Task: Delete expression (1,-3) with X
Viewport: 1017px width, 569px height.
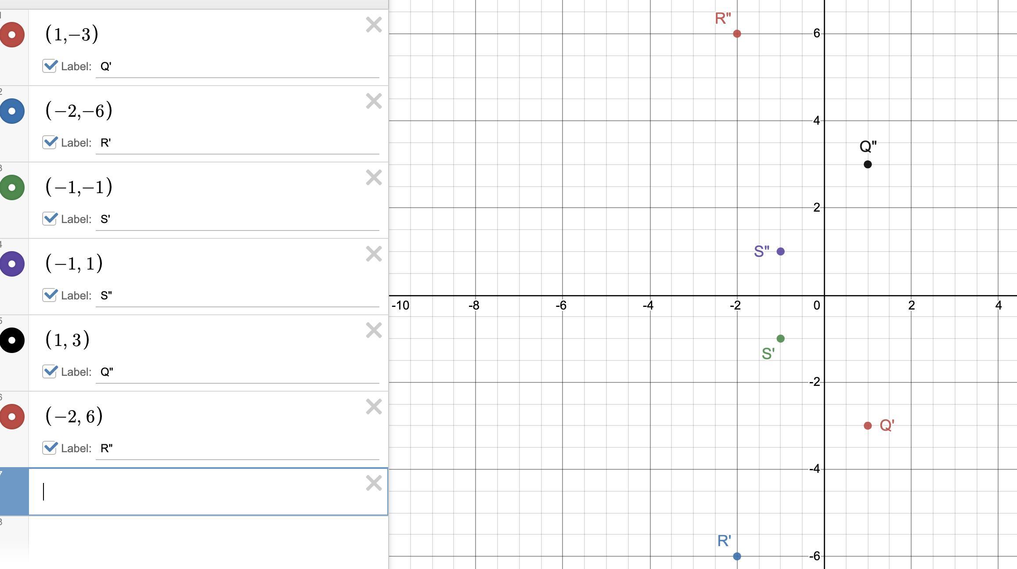Action: pyautogui.click(x=374, y=25)
